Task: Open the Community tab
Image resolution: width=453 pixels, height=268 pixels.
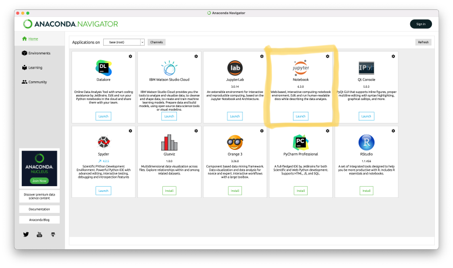Action: pyautogui.click(x=34, y=82)
